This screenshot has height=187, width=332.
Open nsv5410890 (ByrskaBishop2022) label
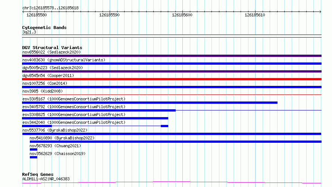pos(62,138)
